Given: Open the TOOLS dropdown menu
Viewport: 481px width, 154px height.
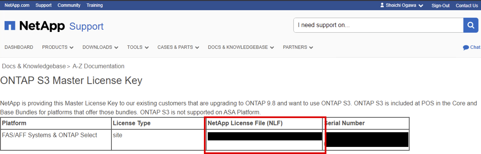Looking at the screenshot, I should (x=138, y=47).
